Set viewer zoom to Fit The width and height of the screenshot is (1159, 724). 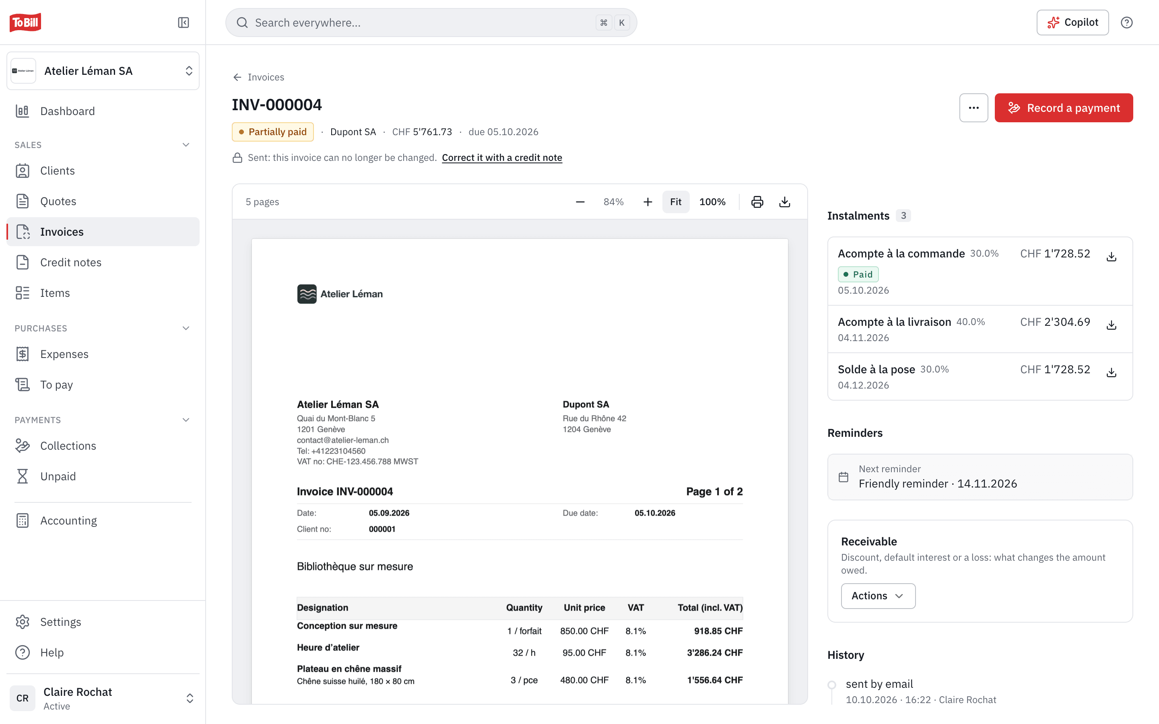click(675, 202)
